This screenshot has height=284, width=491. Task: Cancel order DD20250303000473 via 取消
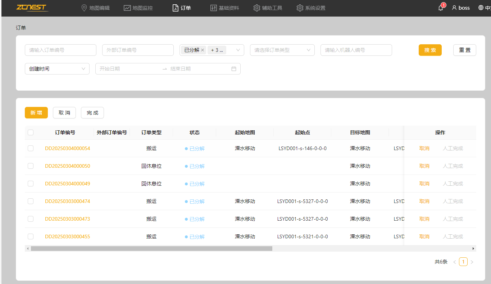click(424, 219)
